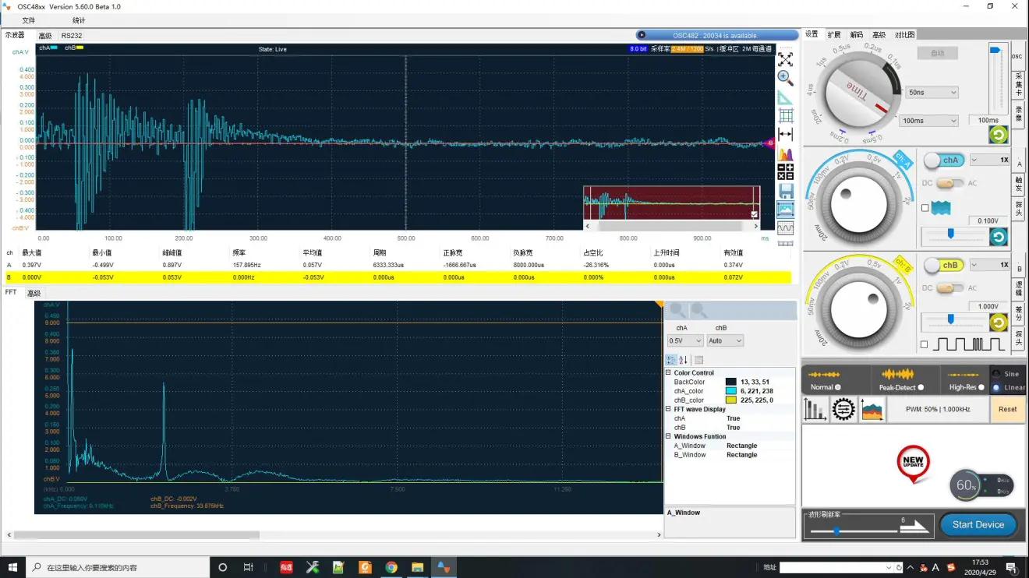Toggle the chB channel switch
This screenshot has width=1029, height=578.
click(943, 265)
